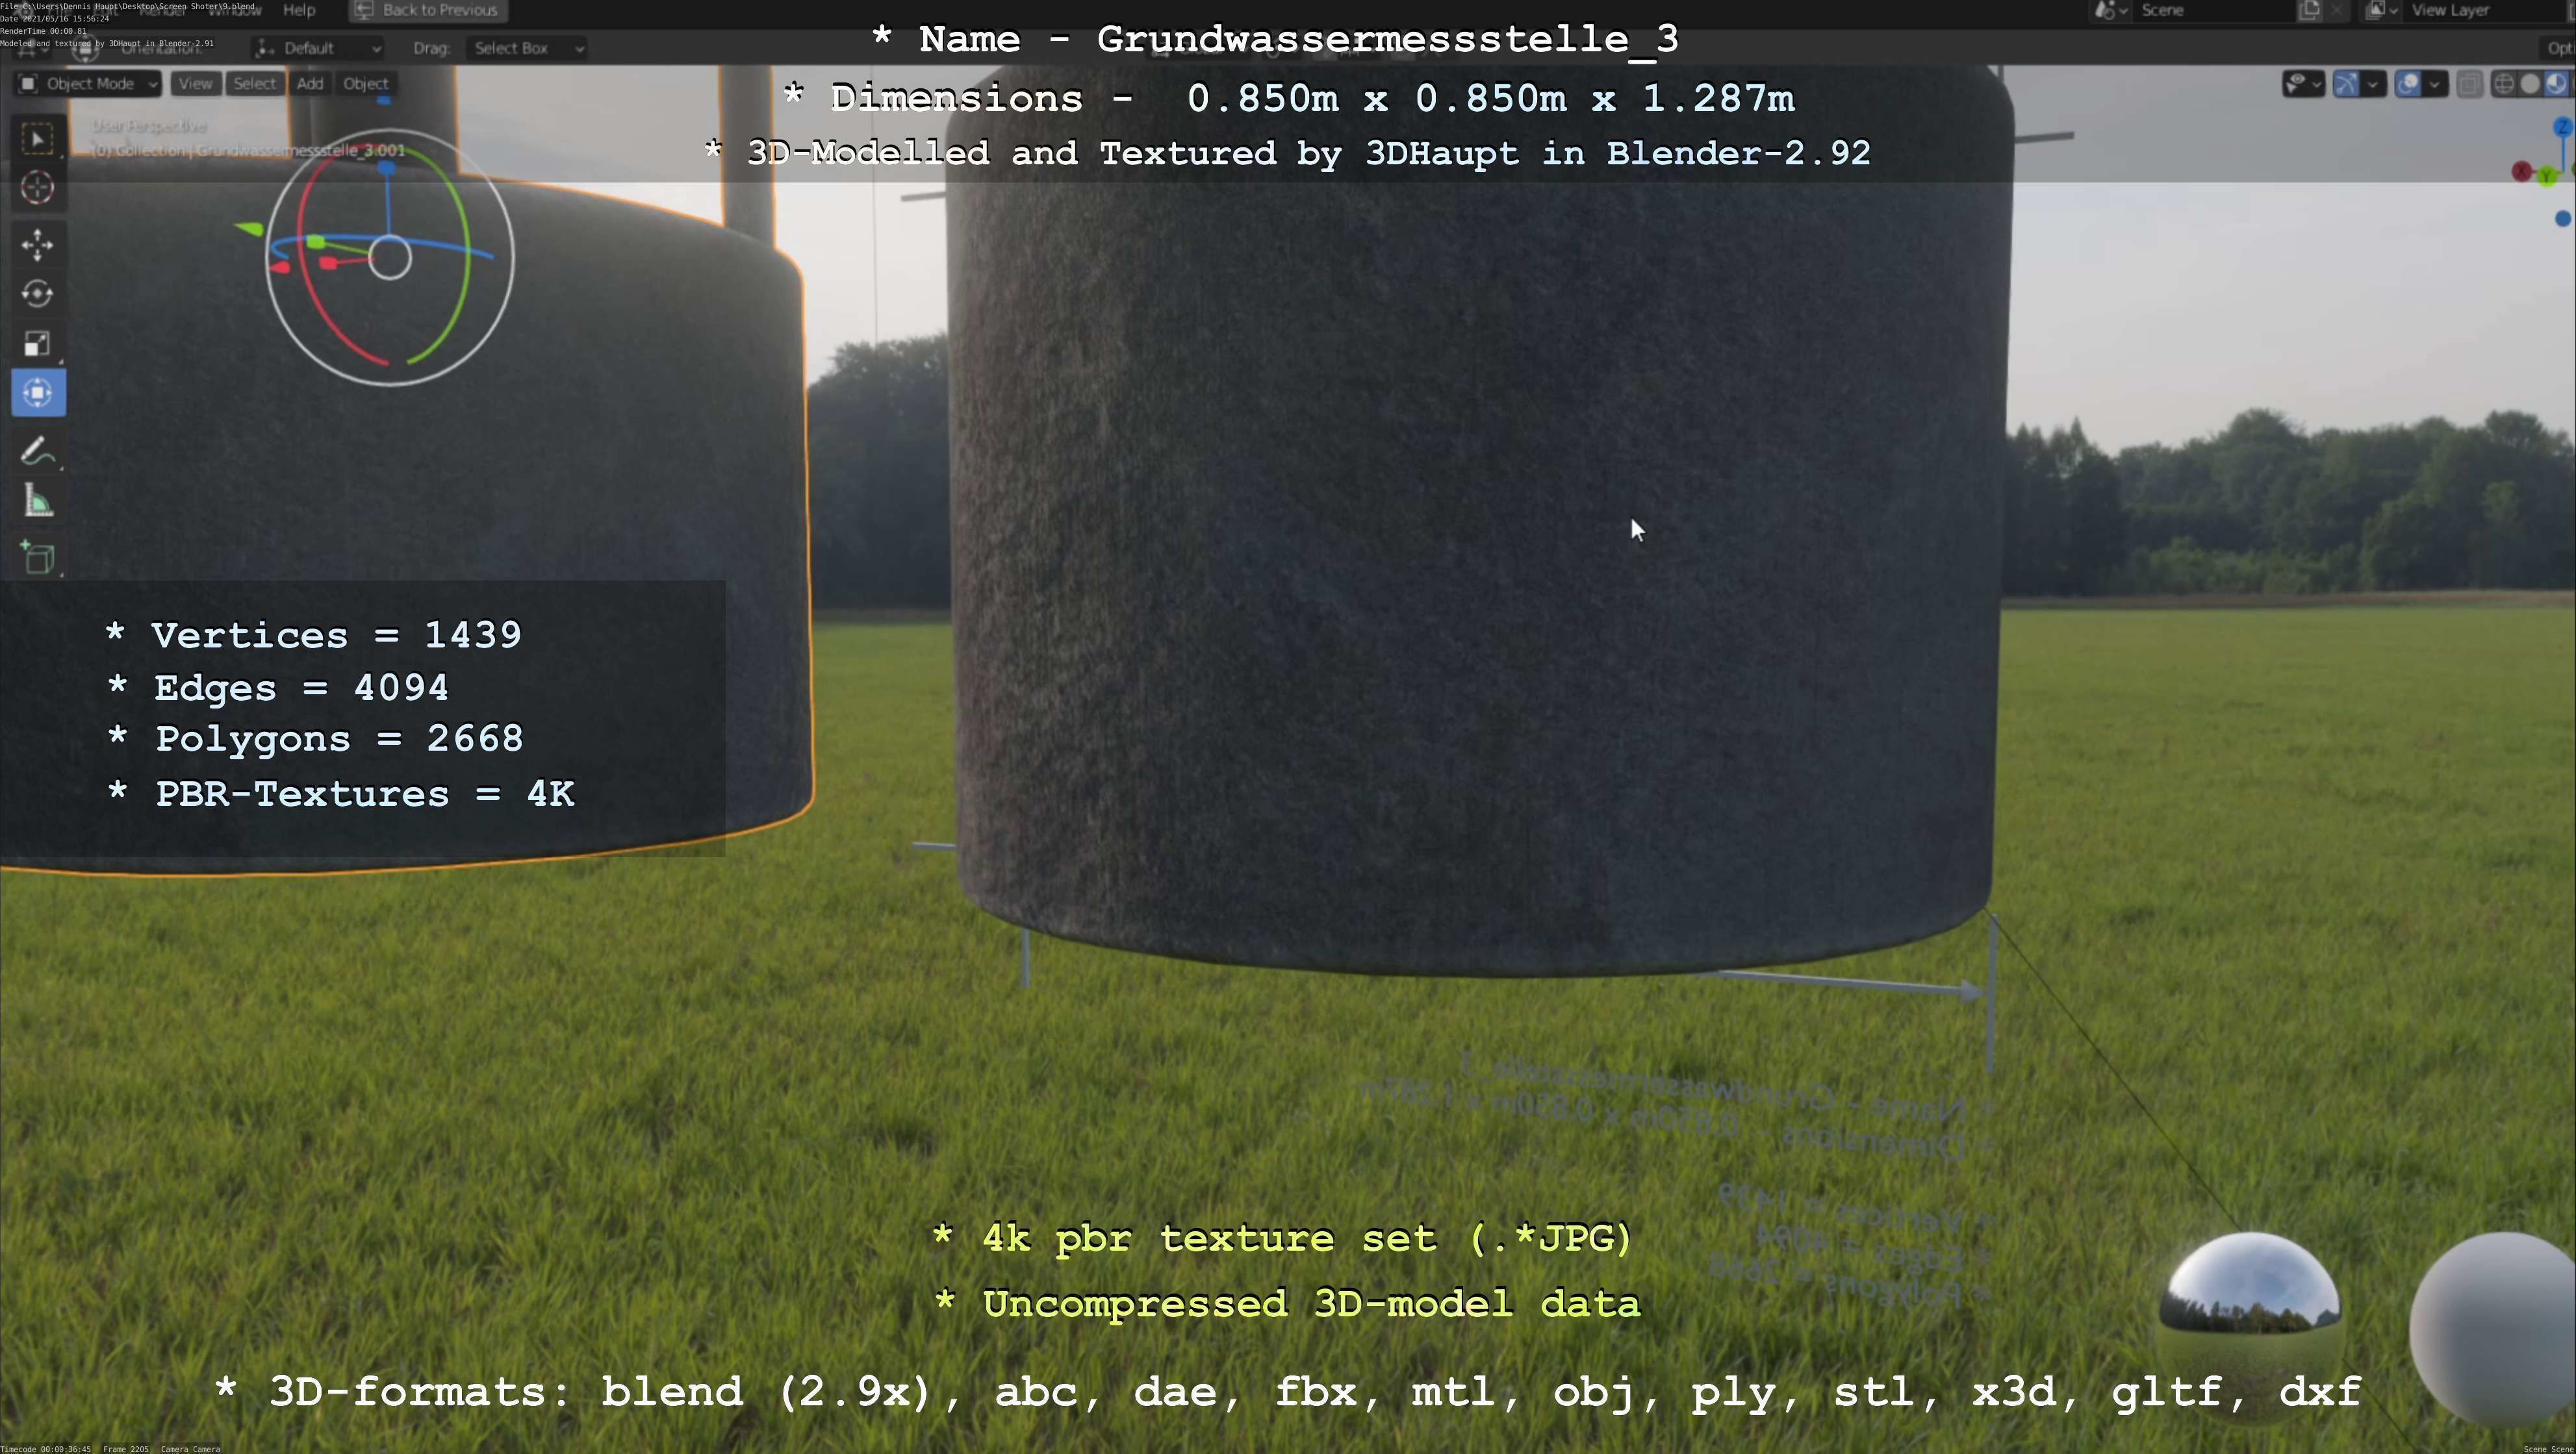
Task: Click the 'Vertices = 1439' text
Action: pos(336,634)
